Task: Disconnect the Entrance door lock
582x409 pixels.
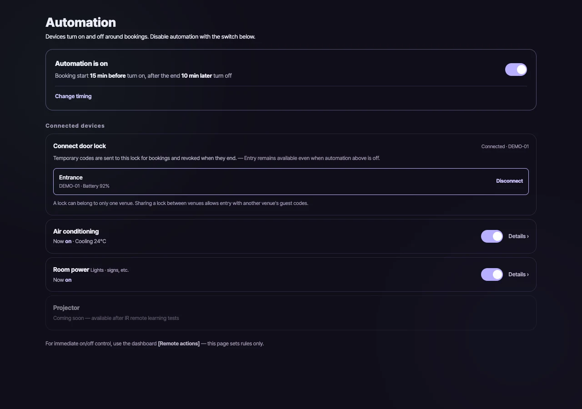Action: point(509,181)
